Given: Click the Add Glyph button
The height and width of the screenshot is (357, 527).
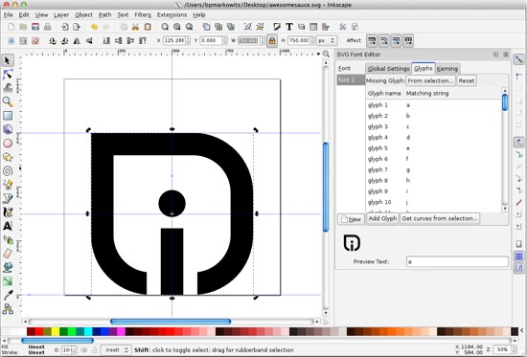Looking at the screenshot, I should pos(382,218).
